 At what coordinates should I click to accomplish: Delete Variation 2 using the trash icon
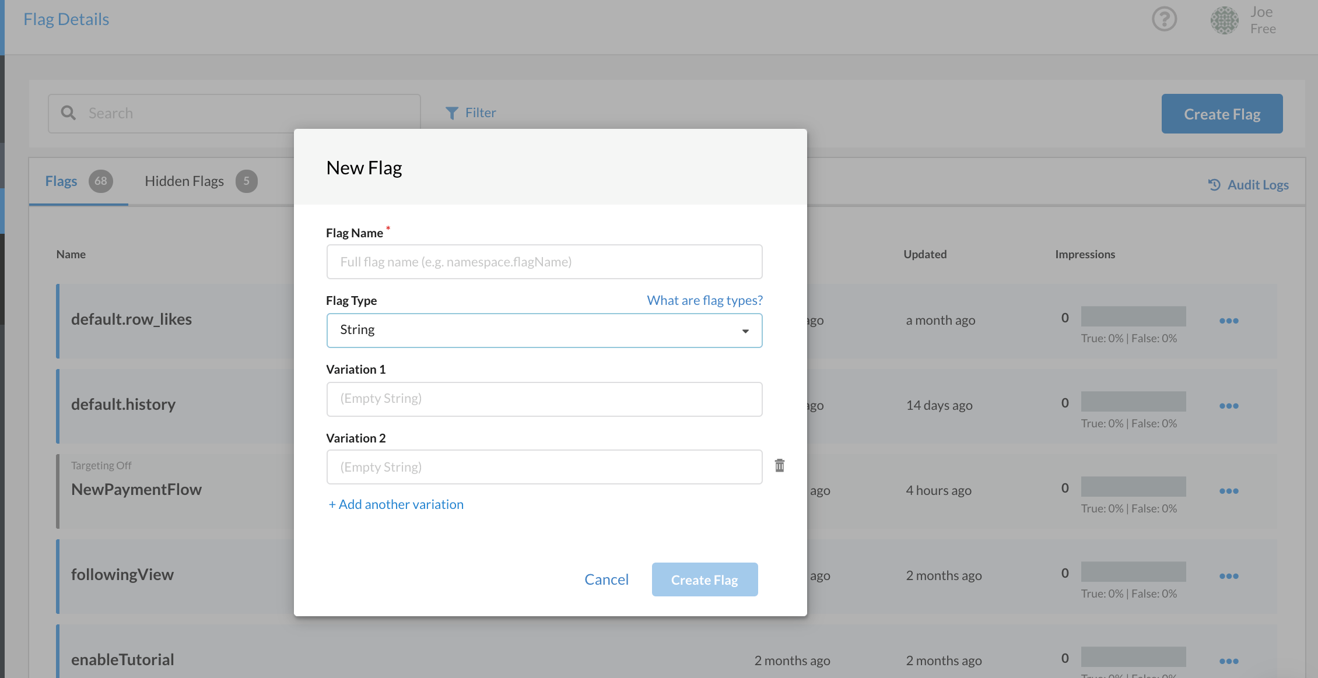tap(780, 465)
